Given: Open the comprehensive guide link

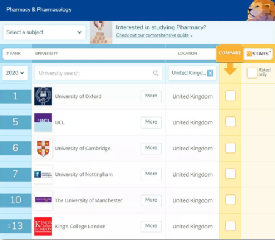Looking at the screenshot, I should (152, 35).
